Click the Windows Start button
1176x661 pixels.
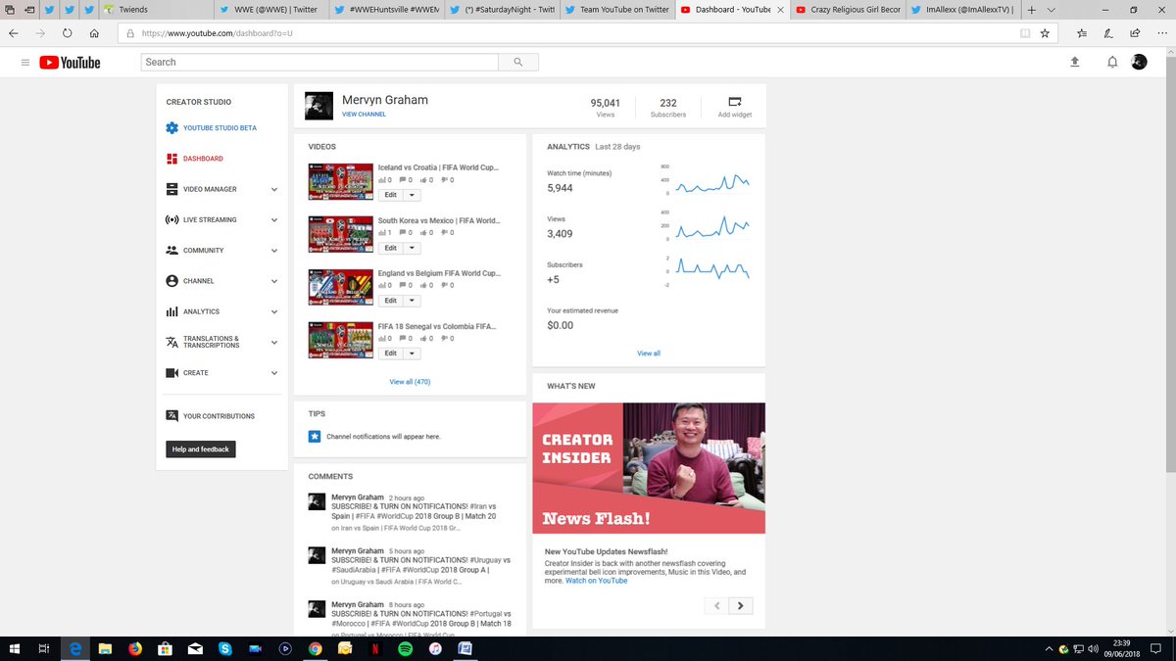tap(15, 648)
